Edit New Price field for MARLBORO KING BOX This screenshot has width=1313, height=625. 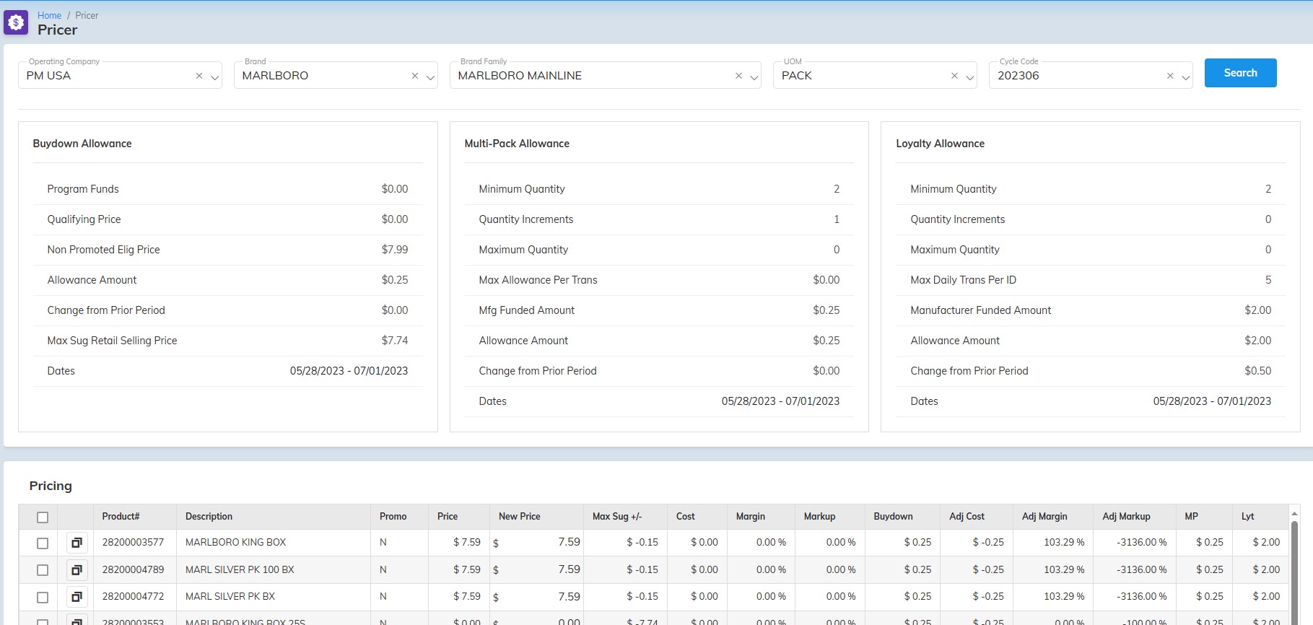536,542
